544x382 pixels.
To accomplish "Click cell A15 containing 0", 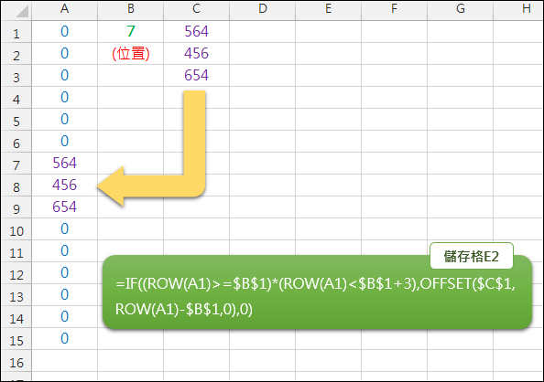I will click(x=64, y=339).
